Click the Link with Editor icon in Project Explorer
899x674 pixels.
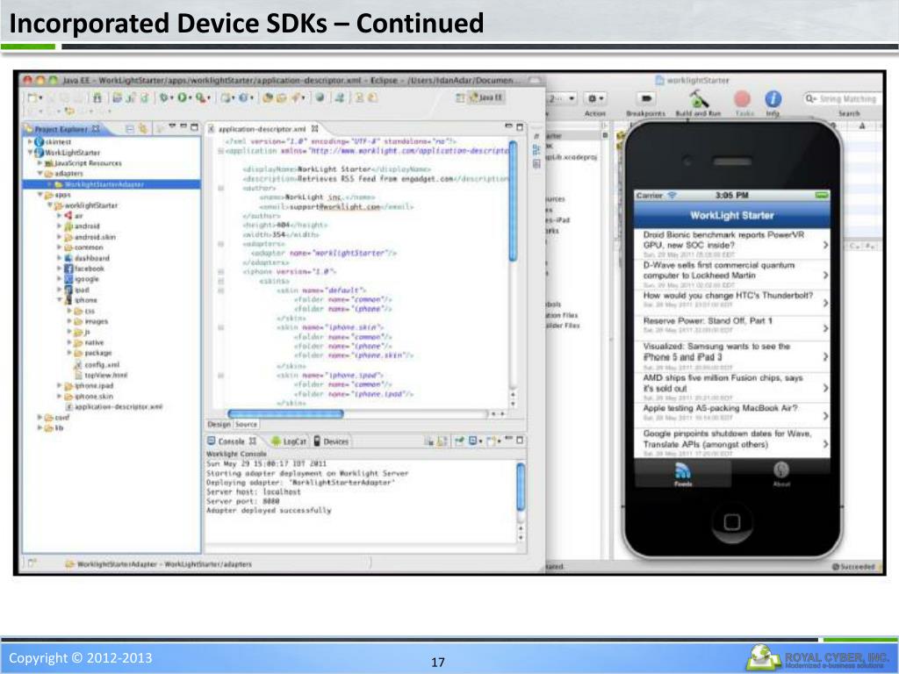(x=143, y=128)
